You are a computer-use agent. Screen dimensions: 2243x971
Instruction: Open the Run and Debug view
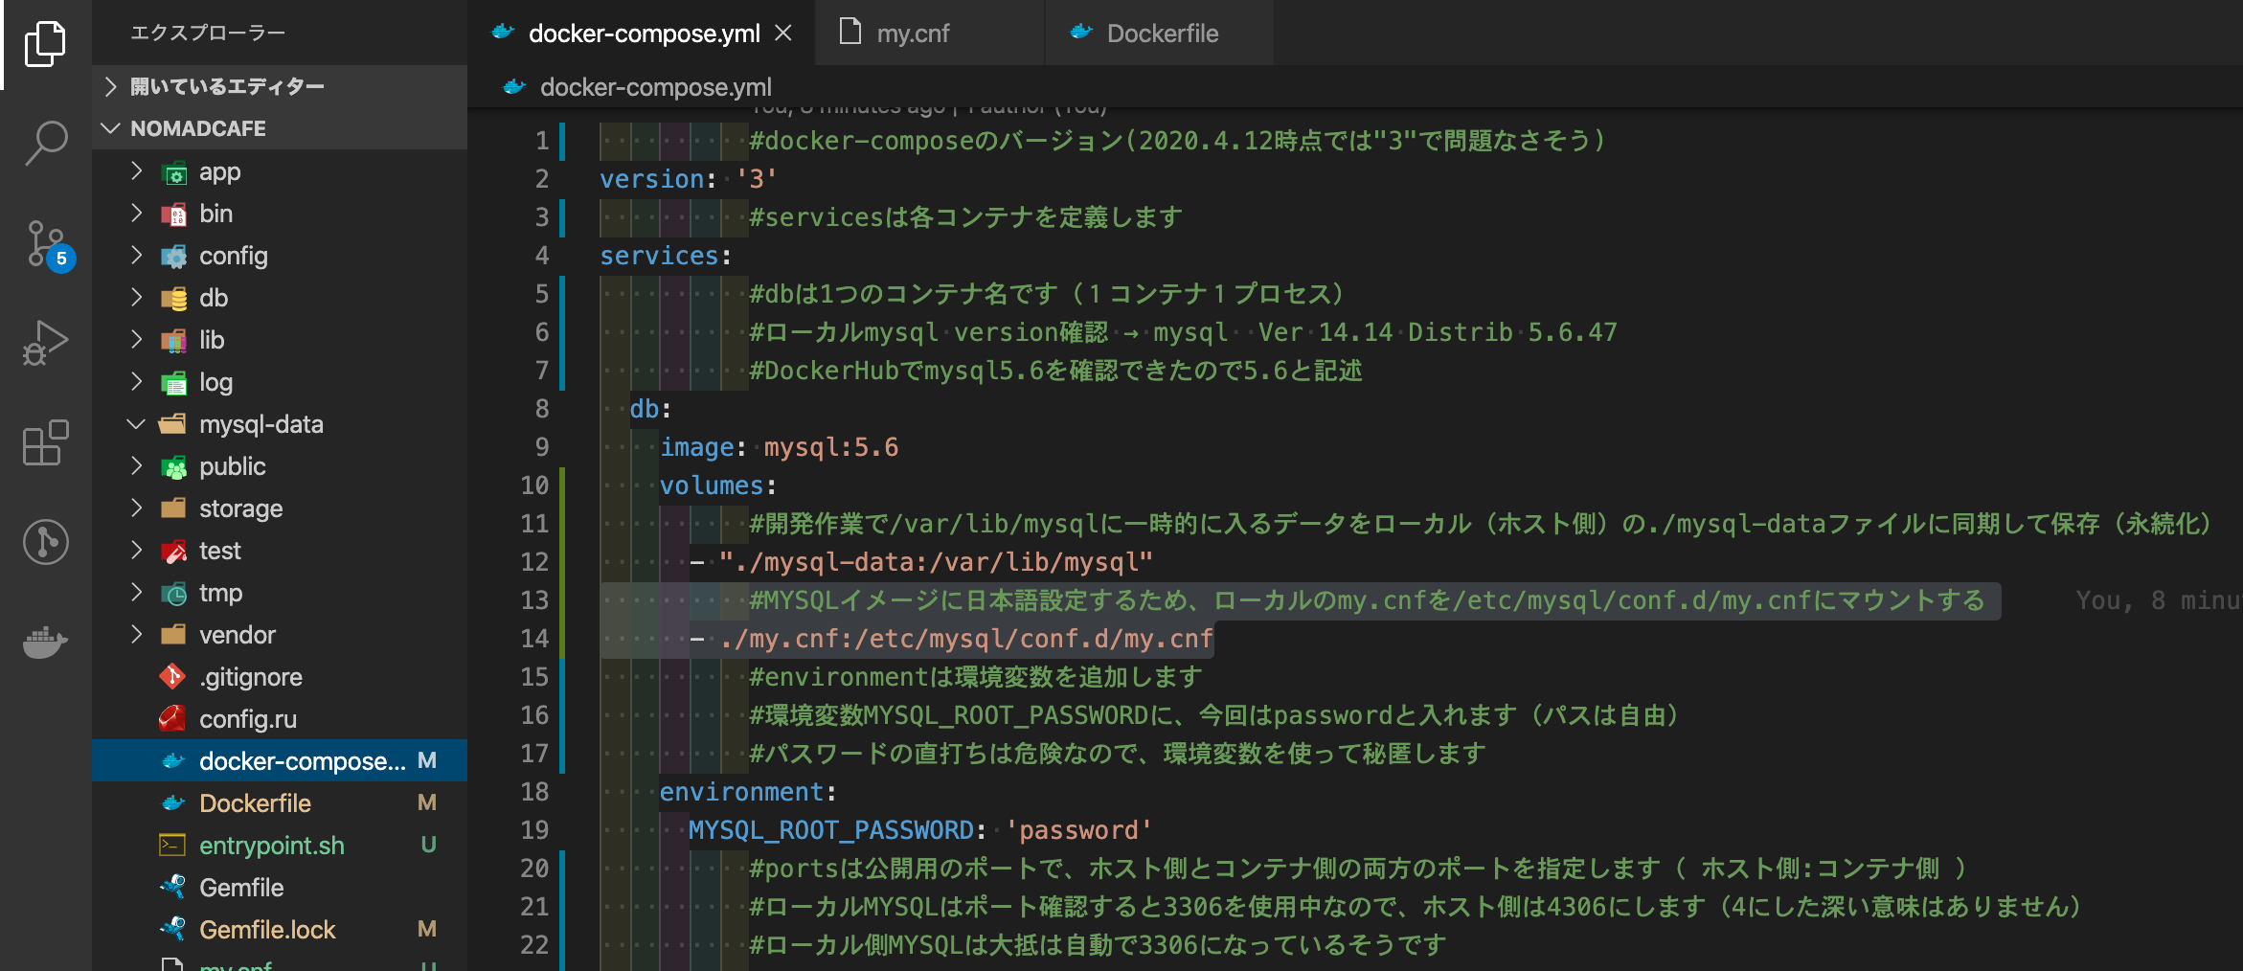(45, 343)
